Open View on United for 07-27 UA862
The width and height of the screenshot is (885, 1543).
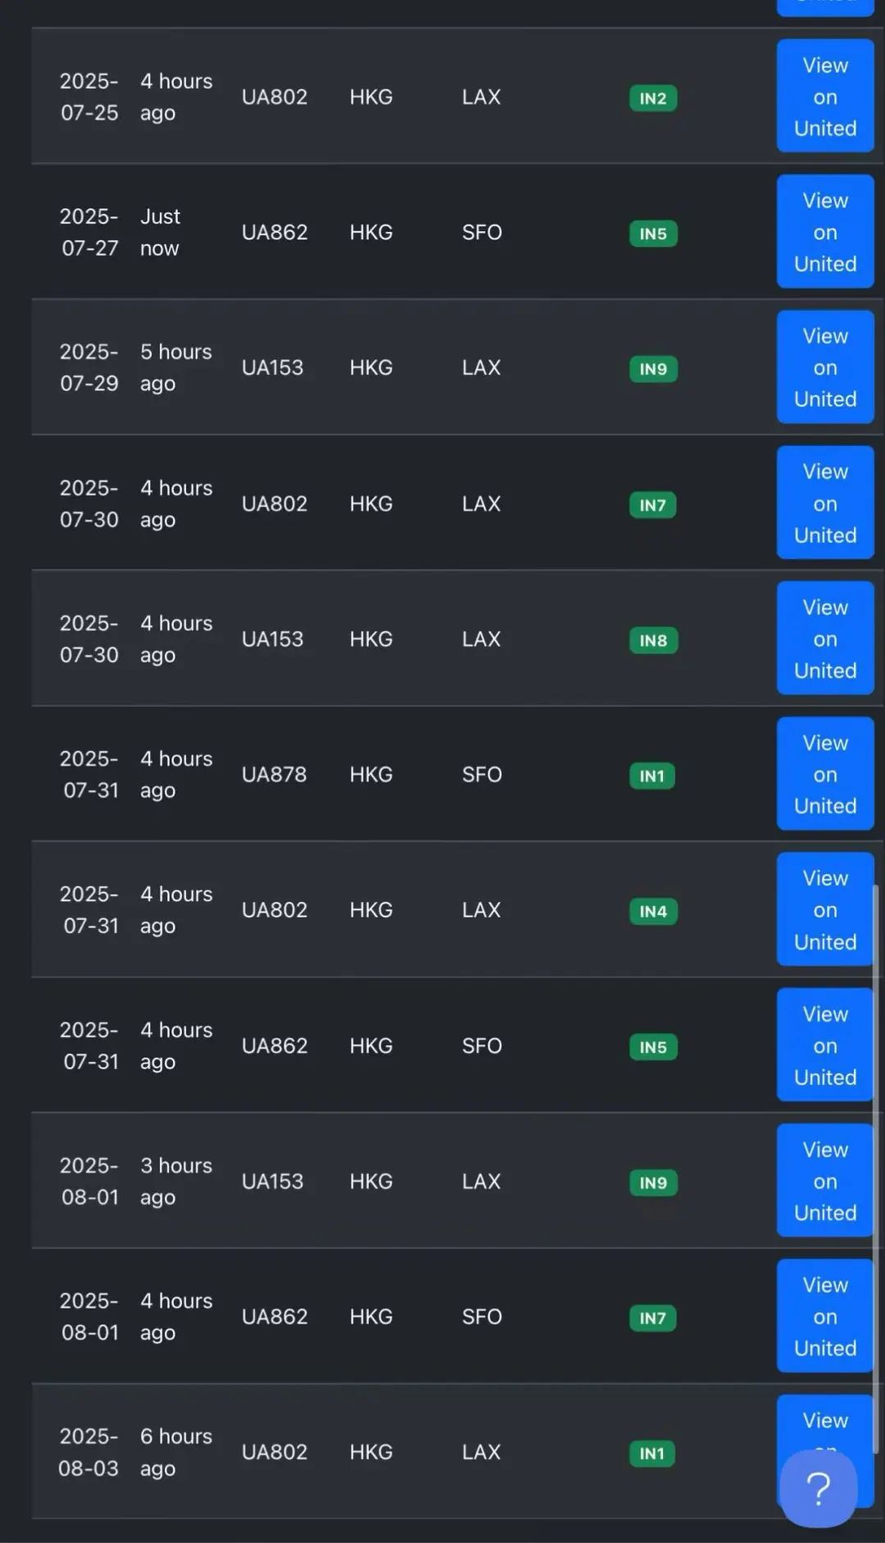click(824, 232)
